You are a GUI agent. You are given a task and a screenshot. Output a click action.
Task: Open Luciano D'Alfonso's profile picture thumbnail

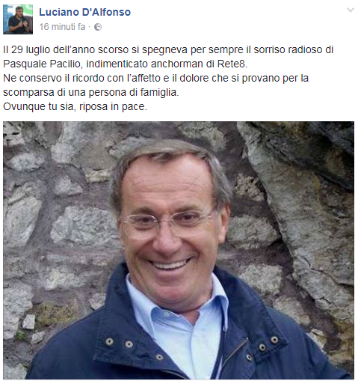point(18,19)
